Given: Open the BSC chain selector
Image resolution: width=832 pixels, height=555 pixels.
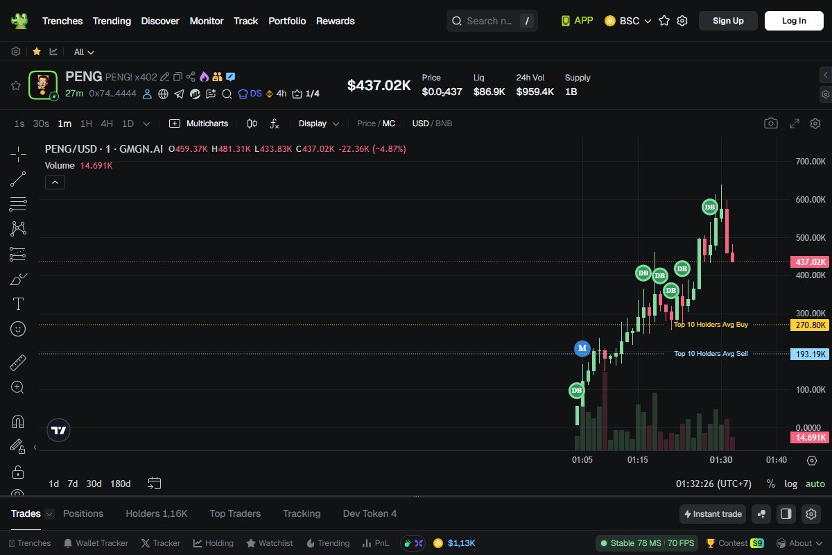Looking at the screenshot, I should click(628, 21).
